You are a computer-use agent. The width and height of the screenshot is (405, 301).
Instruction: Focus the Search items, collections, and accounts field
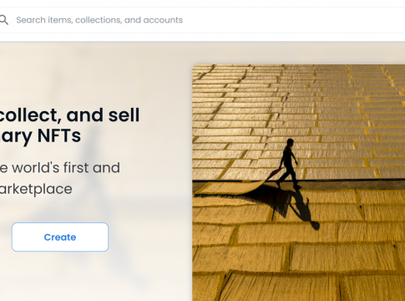[x=202, y=20]
